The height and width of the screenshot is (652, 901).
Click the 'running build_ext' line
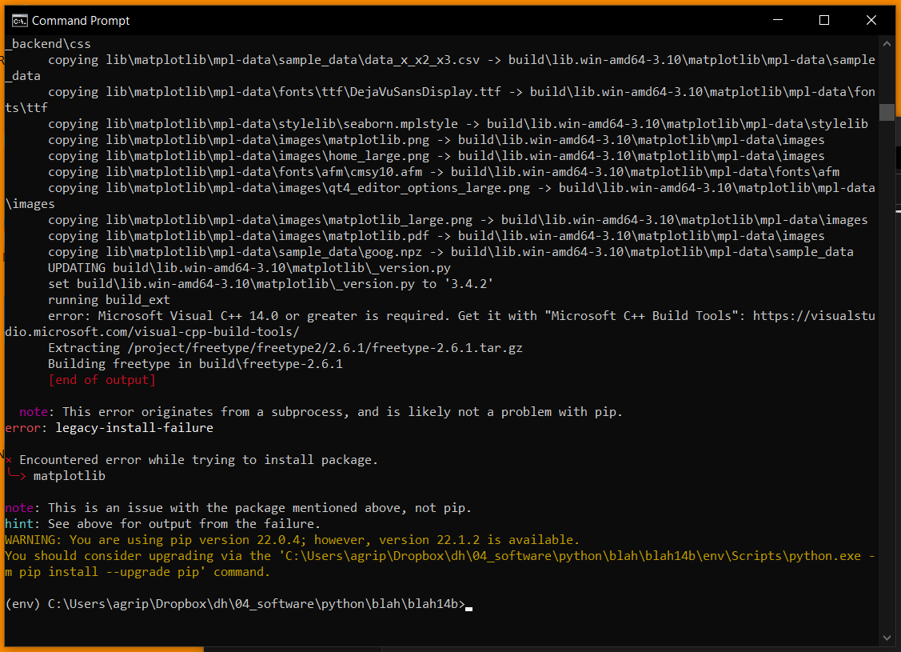[109, 300]
